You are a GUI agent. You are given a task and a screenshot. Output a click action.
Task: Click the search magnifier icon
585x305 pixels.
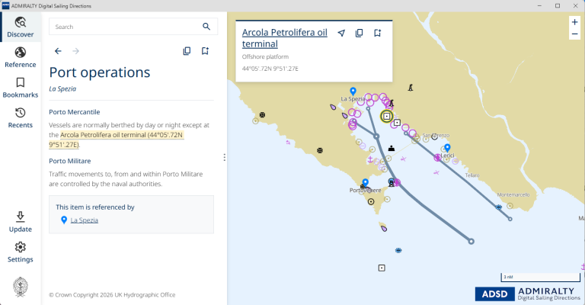point(206,27)
